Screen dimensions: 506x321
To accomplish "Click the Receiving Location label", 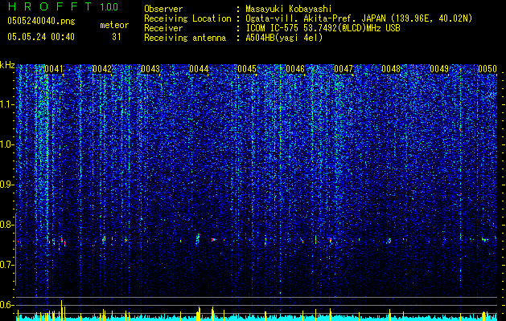I will [187, 18].
